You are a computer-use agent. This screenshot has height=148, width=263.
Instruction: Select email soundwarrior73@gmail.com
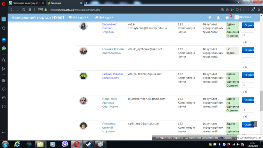click(146, 99)
